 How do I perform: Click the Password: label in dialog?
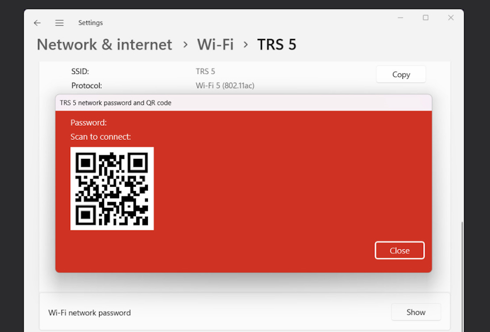coord(89,123)
